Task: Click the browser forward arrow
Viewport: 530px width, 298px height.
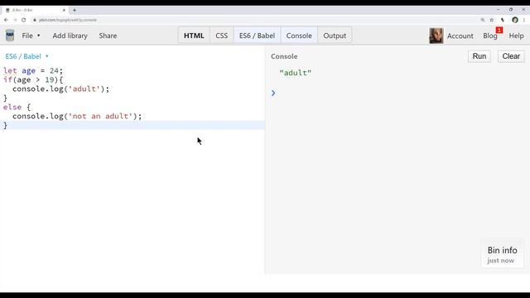Action: click(15, 20)
